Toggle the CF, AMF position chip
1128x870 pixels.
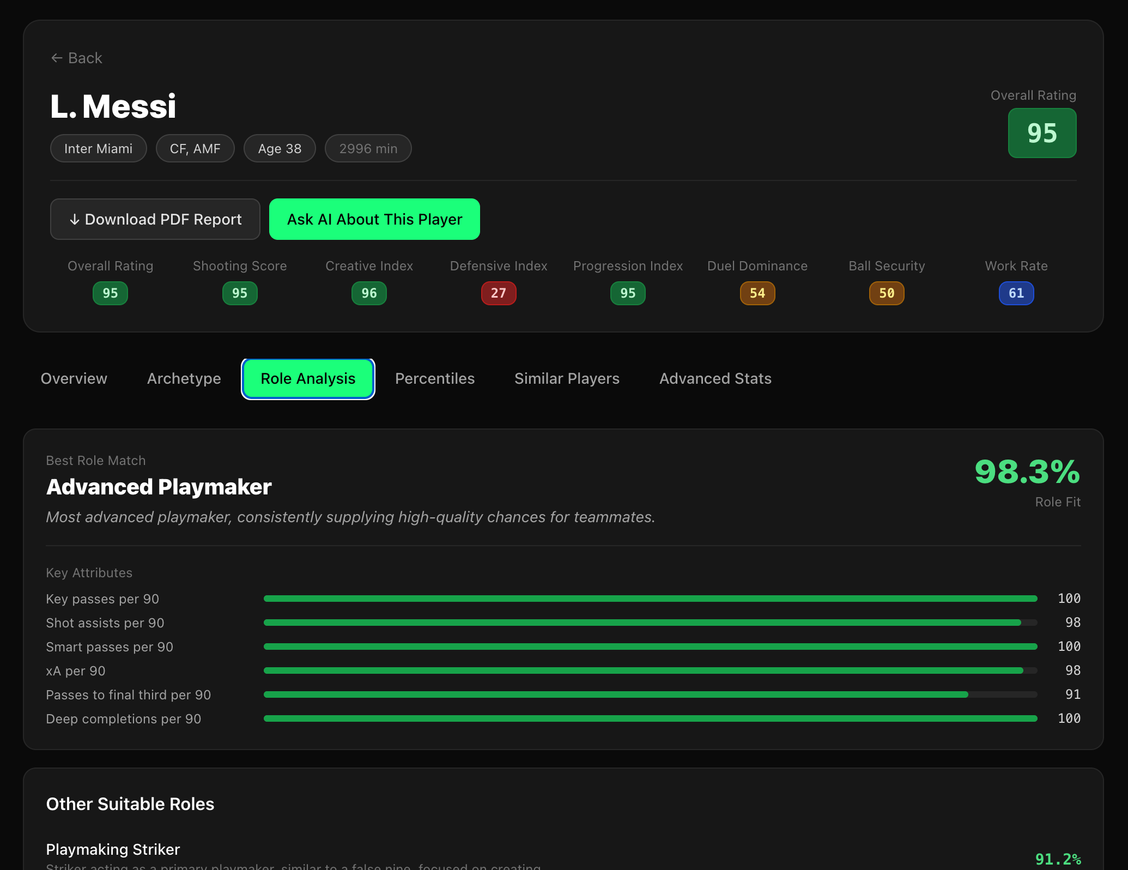(195, 148)
